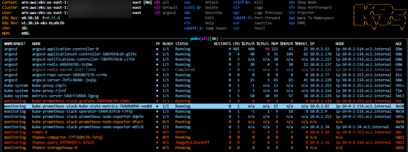Select the argocd-server-7bf5c4b48c-jxq5p pod

click(204, 80)
